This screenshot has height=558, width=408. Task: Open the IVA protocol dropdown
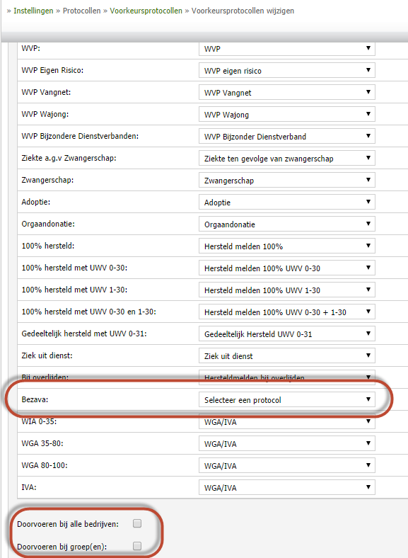coord(287,487)
